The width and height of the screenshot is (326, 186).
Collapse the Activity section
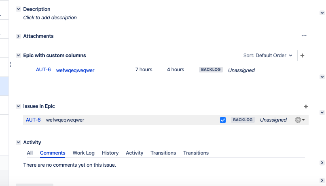coord(18,143)
